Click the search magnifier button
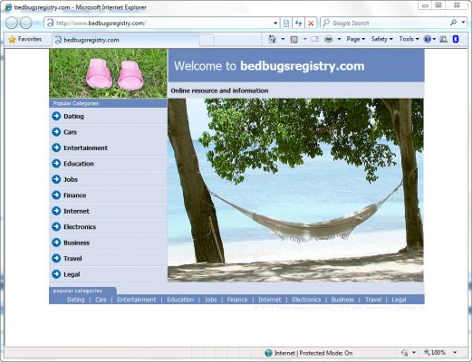 tap(453, 23)
